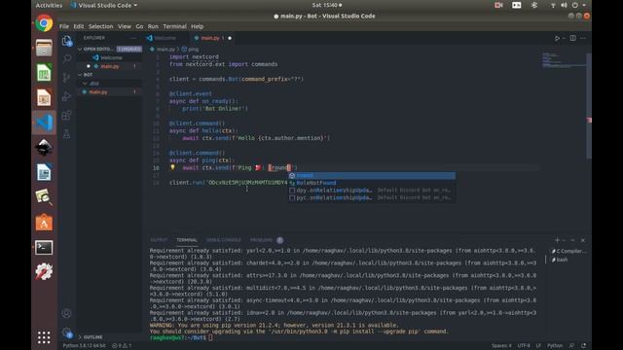Expand the Outline section
The width and height of the screenshot is (623, 350).
coord(80,337)
